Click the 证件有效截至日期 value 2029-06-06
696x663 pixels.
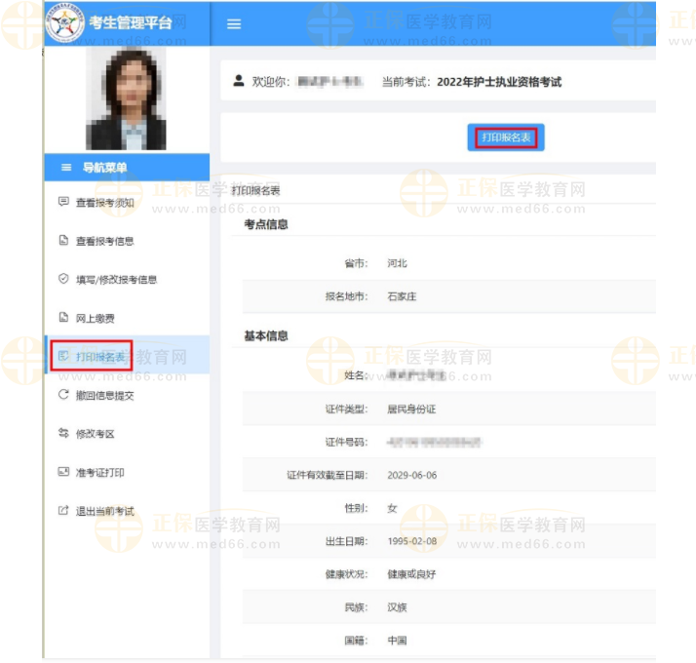pyautogui.click(x=411, y=475)
